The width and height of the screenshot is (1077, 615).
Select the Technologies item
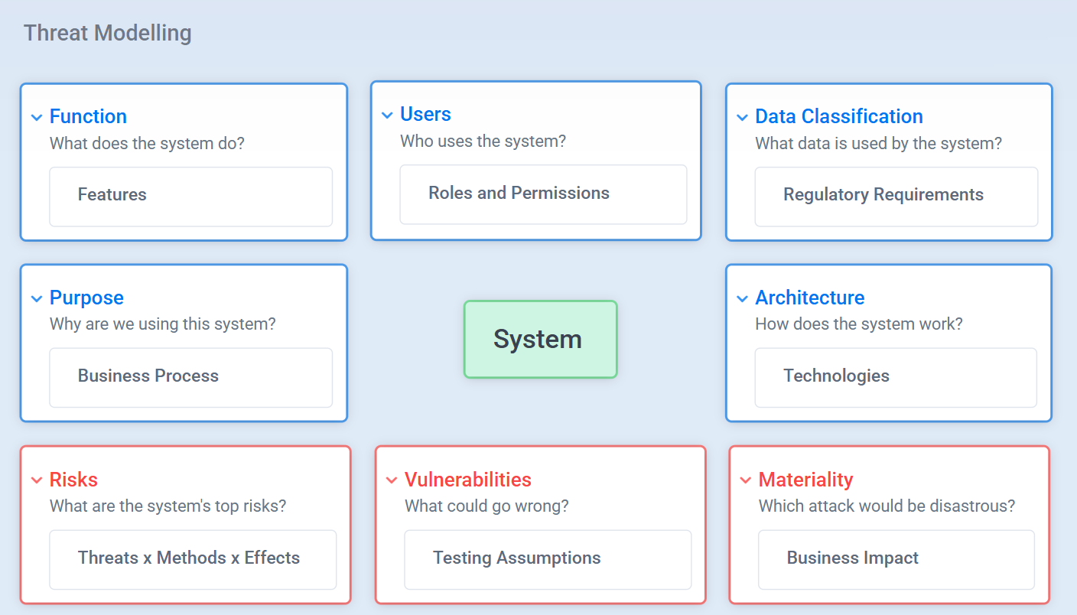point(896,378)
